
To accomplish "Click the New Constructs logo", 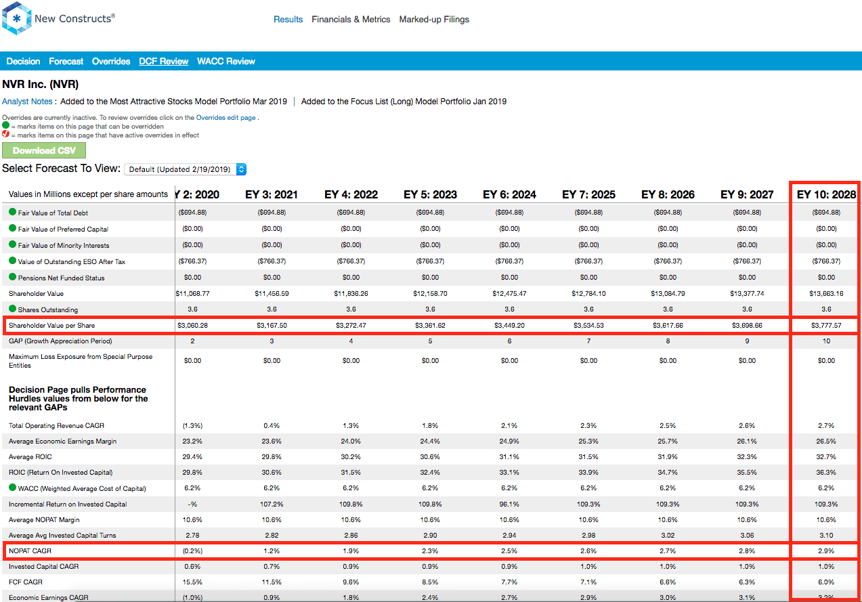I will tap(58, 19).
